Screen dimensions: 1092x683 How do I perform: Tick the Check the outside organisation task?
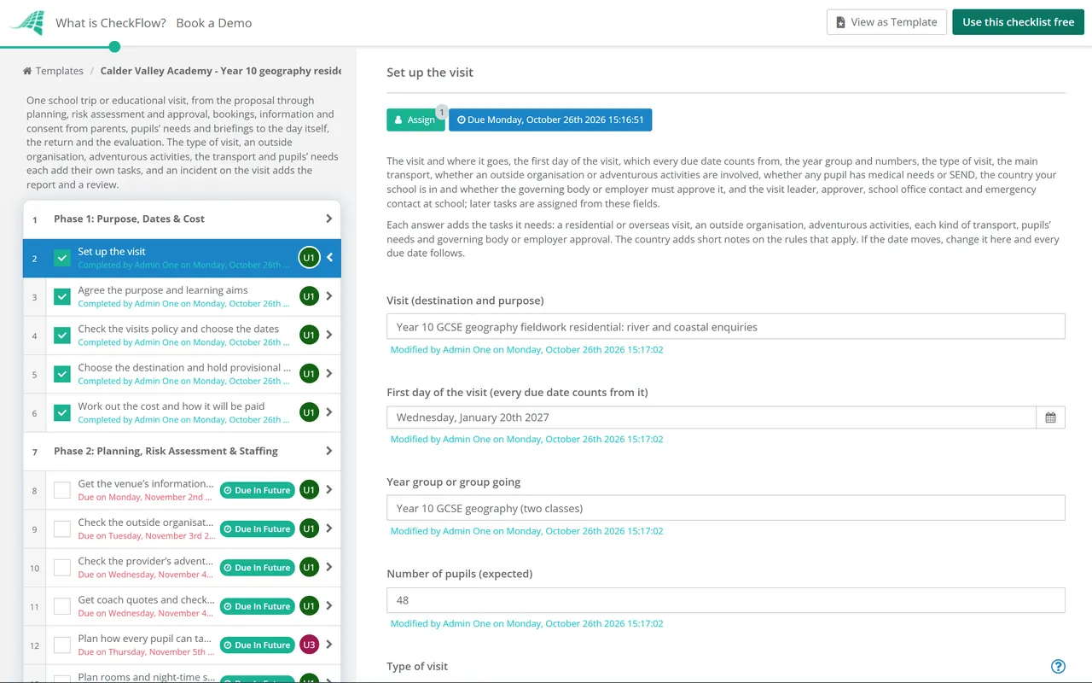coord(62,528)
